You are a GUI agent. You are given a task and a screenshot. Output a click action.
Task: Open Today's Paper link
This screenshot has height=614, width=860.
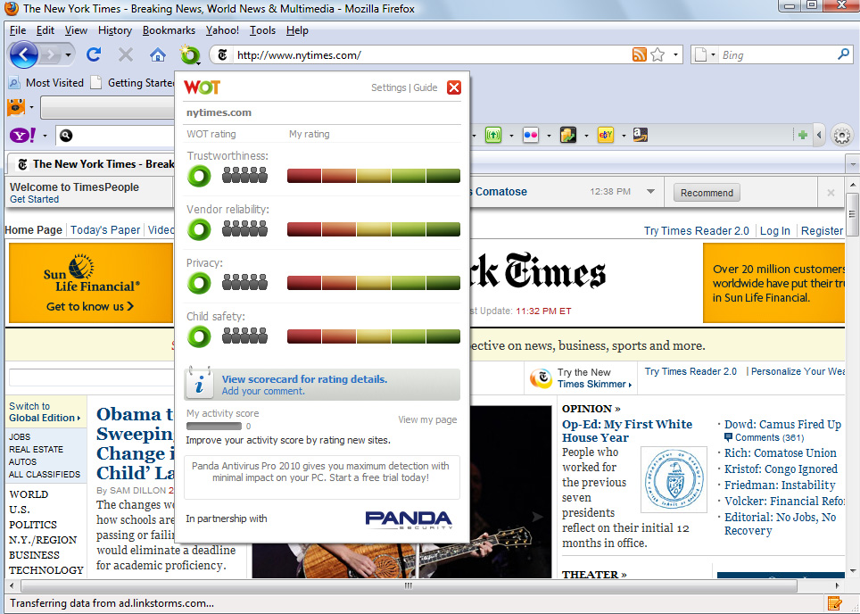[x=105, y=230]
